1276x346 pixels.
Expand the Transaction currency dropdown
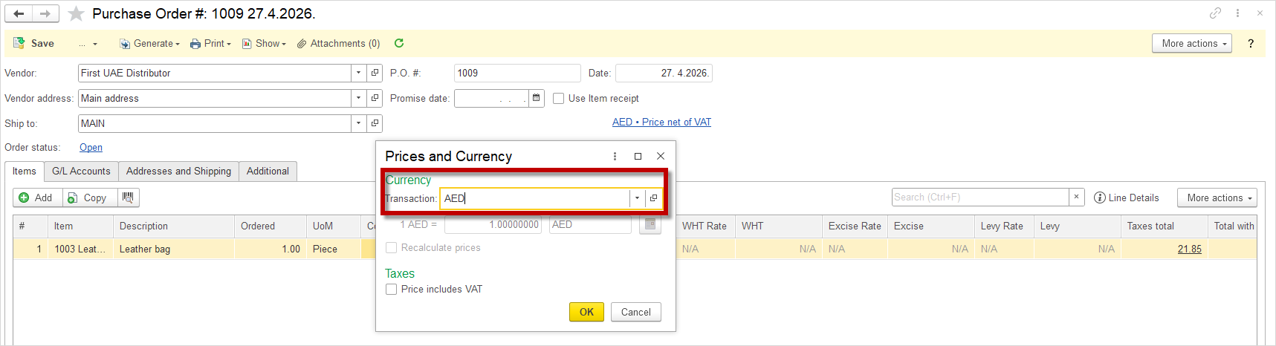(637, 198)
